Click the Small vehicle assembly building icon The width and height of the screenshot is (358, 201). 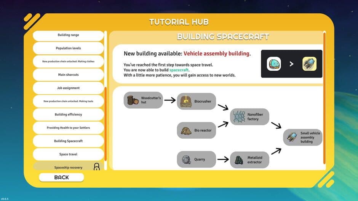pyautogui.click(x=292, y=137)
